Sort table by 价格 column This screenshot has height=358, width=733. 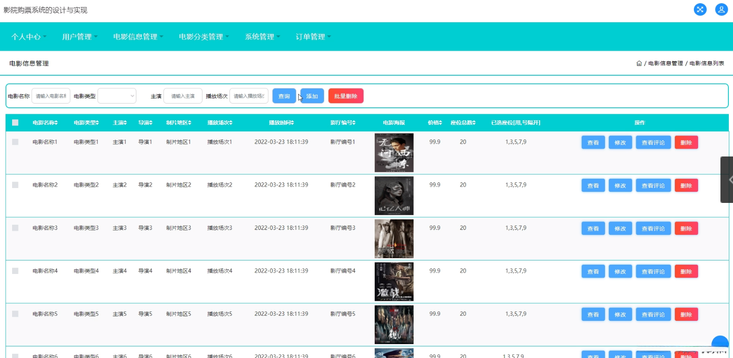click(x=435, y=123)
